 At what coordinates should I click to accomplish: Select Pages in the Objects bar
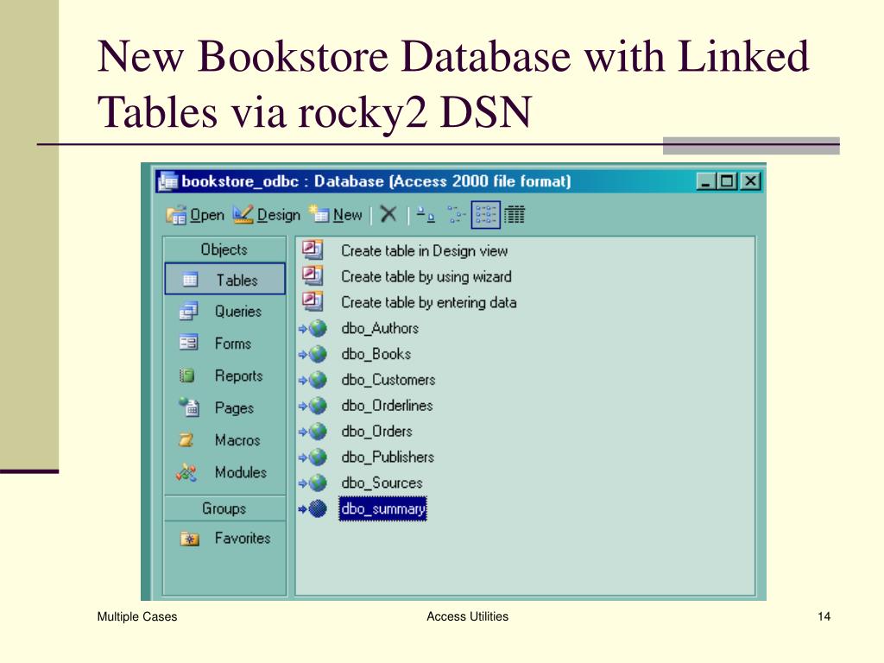tap(225, 407)
